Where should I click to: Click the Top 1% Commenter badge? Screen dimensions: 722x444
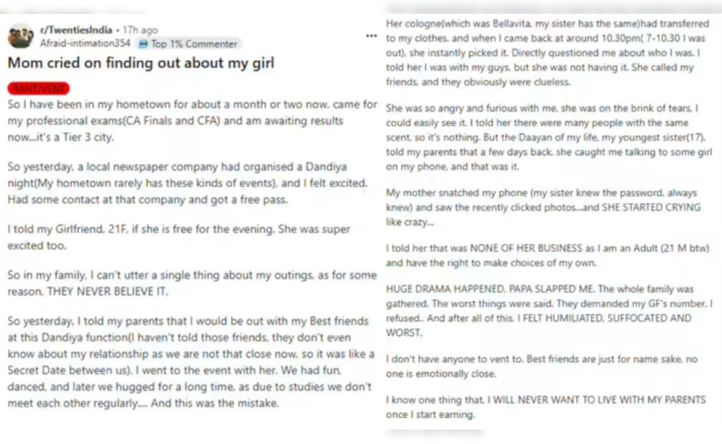click(188, 43)
